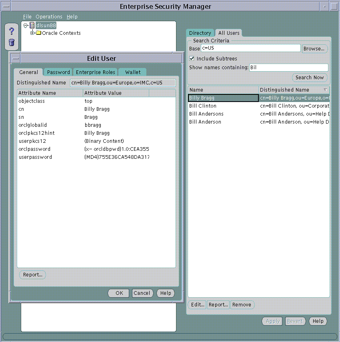Select the Directory tab
340x342 pixels.
tap(200, 33)
